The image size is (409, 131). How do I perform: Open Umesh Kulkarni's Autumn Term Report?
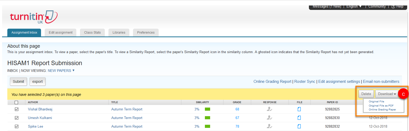tap(127, 118)
